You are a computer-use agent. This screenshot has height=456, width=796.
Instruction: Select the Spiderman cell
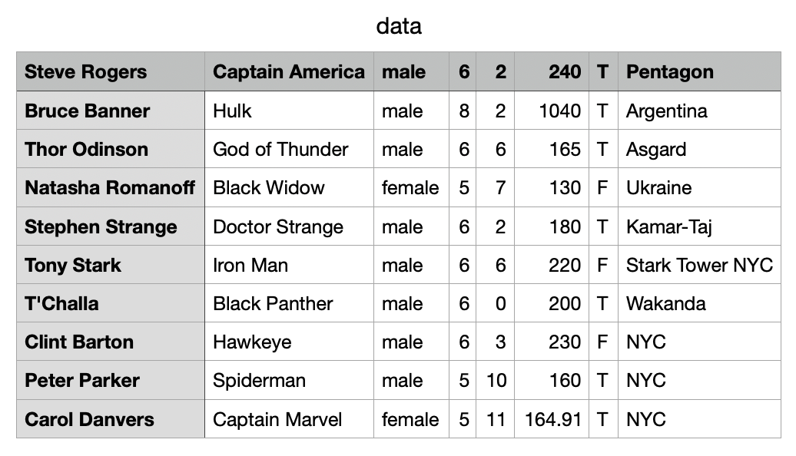point(290,381)
